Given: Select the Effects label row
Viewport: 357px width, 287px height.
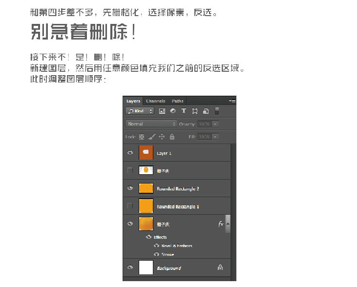Looking at the screenshot, I should click(x=160, y=237).
